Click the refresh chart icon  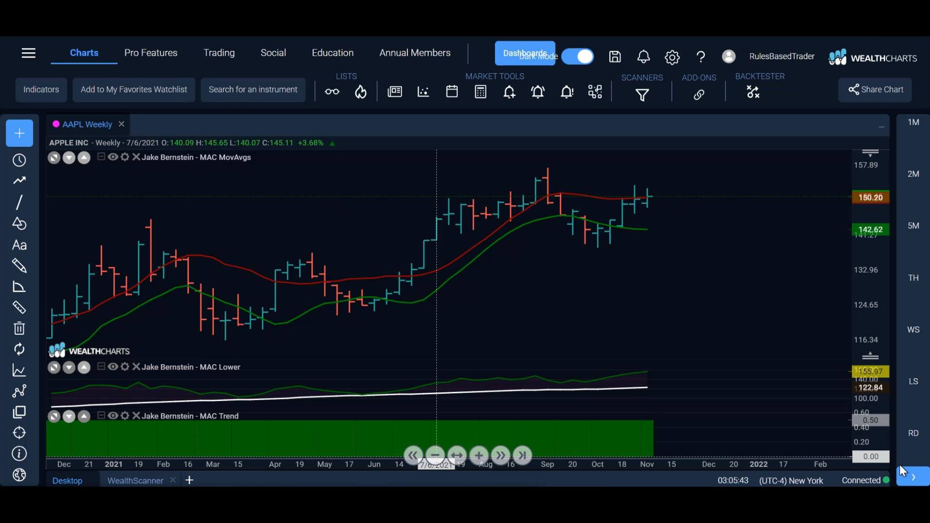coord(19,349)
